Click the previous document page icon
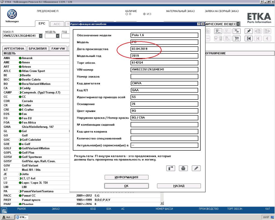 258,31
